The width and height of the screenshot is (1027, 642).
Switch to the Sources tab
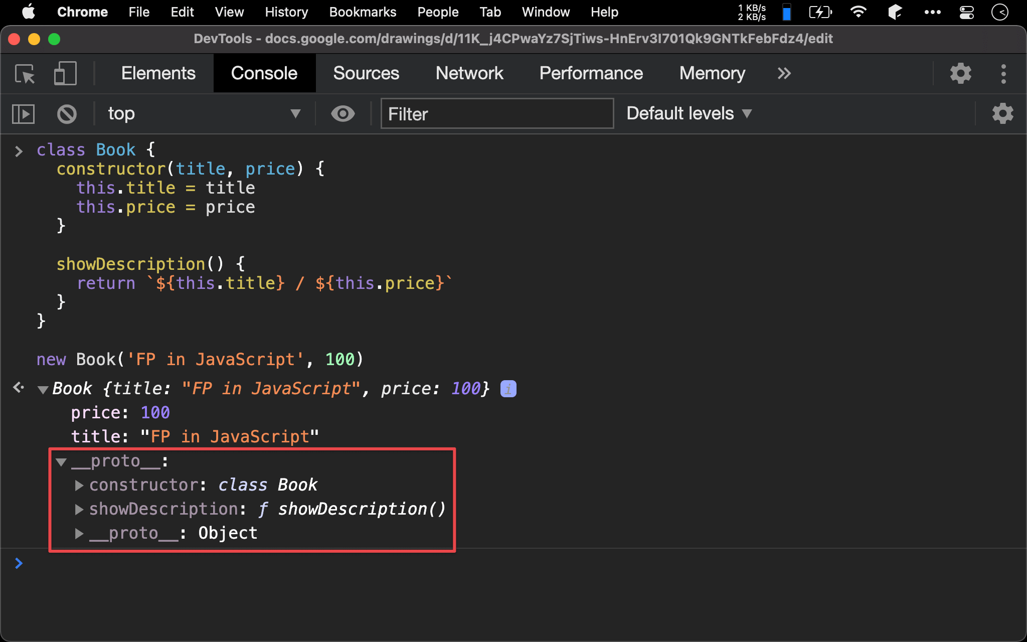(366, 74)
